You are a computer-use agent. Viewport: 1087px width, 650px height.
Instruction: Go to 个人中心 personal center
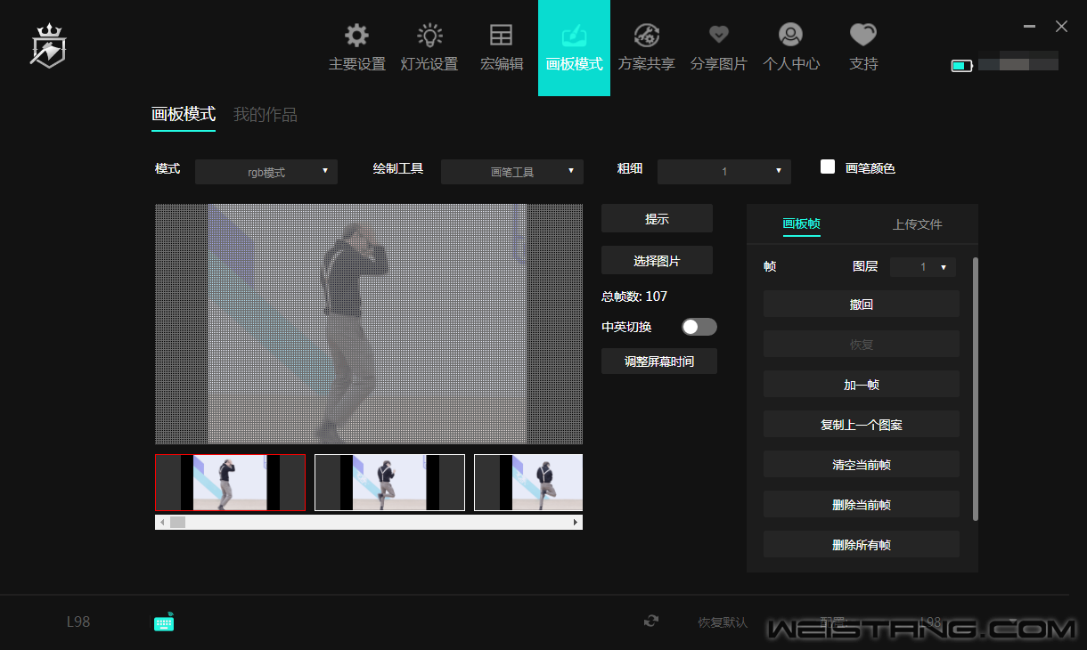(x=791, y=48)
